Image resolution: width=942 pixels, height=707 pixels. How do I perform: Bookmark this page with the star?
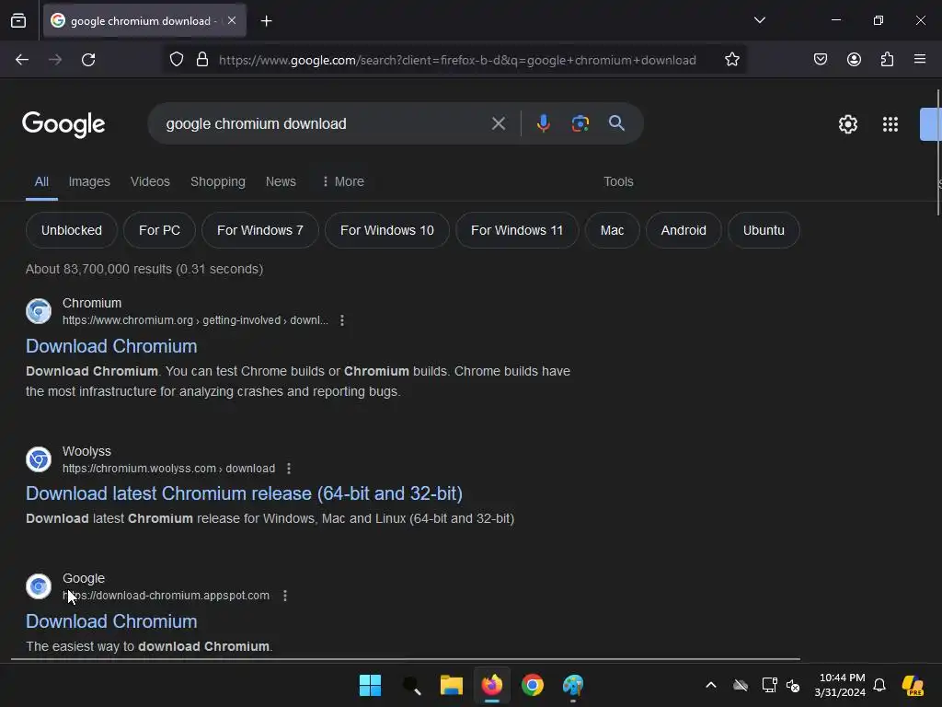pyautogui.click(x=731, y=60)
